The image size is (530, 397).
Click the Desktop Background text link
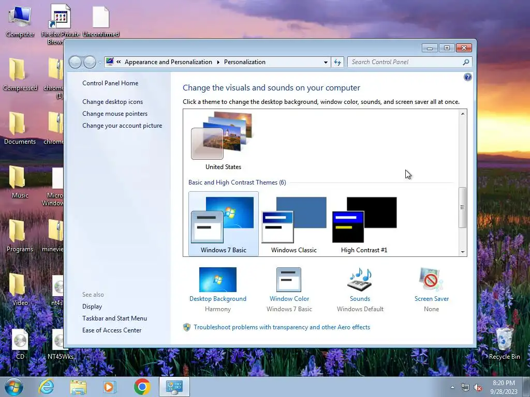(x=218, y=298)
